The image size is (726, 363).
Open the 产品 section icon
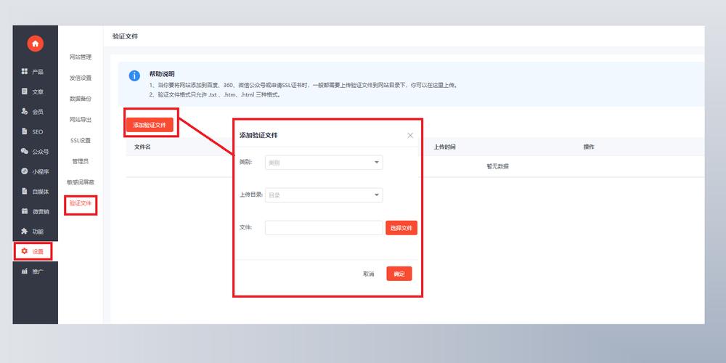tap(25, 71)
